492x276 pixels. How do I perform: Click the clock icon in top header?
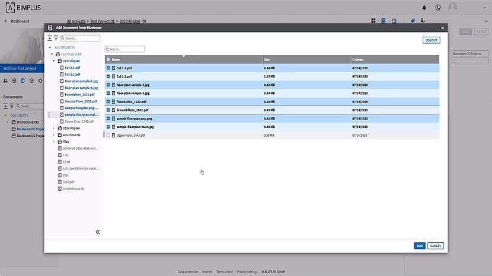(438, 8)
